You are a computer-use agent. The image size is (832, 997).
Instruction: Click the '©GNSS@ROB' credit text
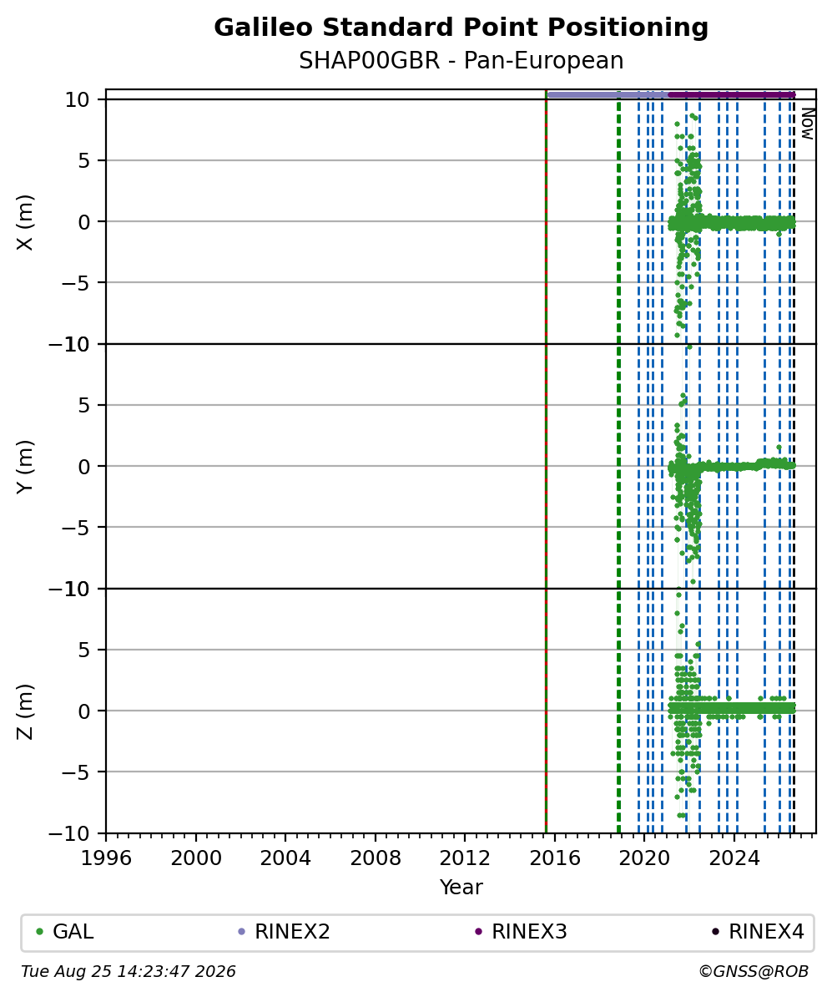pyautogui.click(x=754, y=972)
